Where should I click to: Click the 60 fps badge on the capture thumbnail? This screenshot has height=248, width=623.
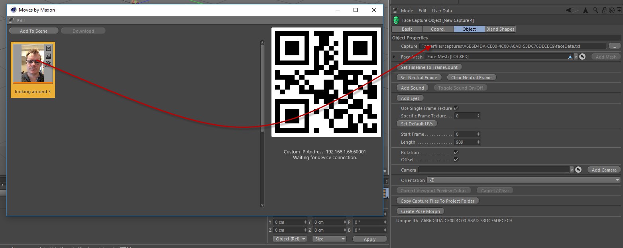click(x=49, y=48)
